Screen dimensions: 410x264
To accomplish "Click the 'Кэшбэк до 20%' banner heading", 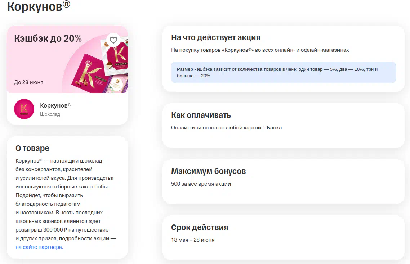I will (x=48, y=38).
